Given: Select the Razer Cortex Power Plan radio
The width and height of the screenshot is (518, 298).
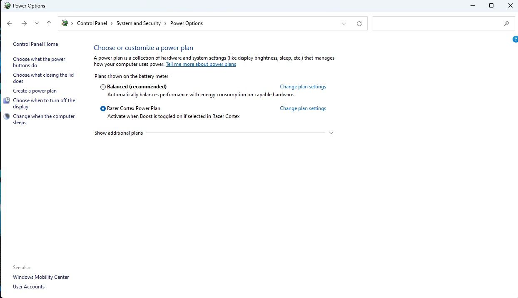Looking at the screenshot, I should pos(103,108).
